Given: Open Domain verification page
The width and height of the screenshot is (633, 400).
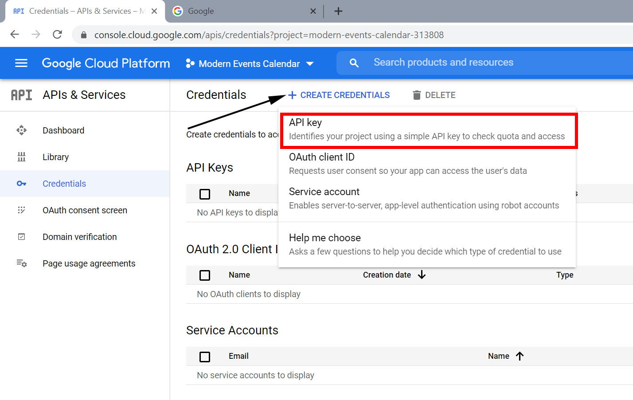Looking at the screenshot, I should pos(85,237).
